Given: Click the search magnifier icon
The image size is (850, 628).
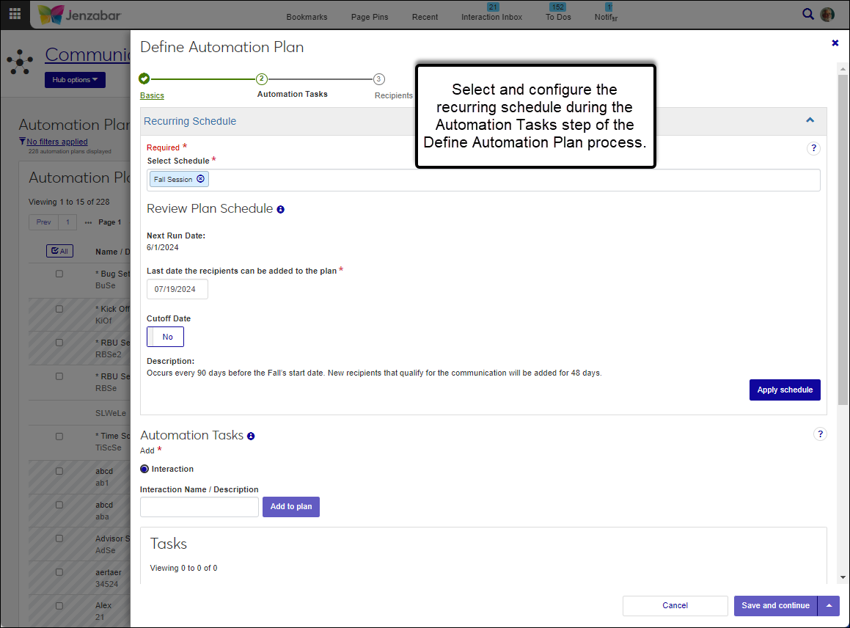Looking at the screenshot, I should [807, 14].
